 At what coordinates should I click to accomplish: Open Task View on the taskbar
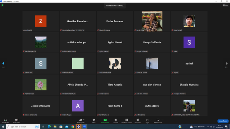[x=43, y=126]
